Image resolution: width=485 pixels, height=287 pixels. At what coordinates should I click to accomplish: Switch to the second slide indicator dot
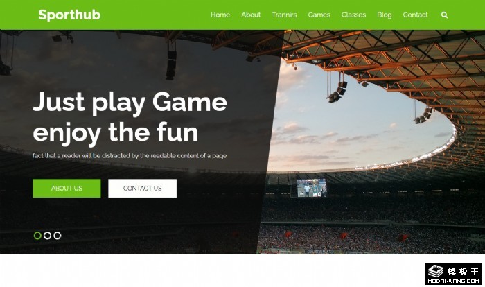pos(47,236)
